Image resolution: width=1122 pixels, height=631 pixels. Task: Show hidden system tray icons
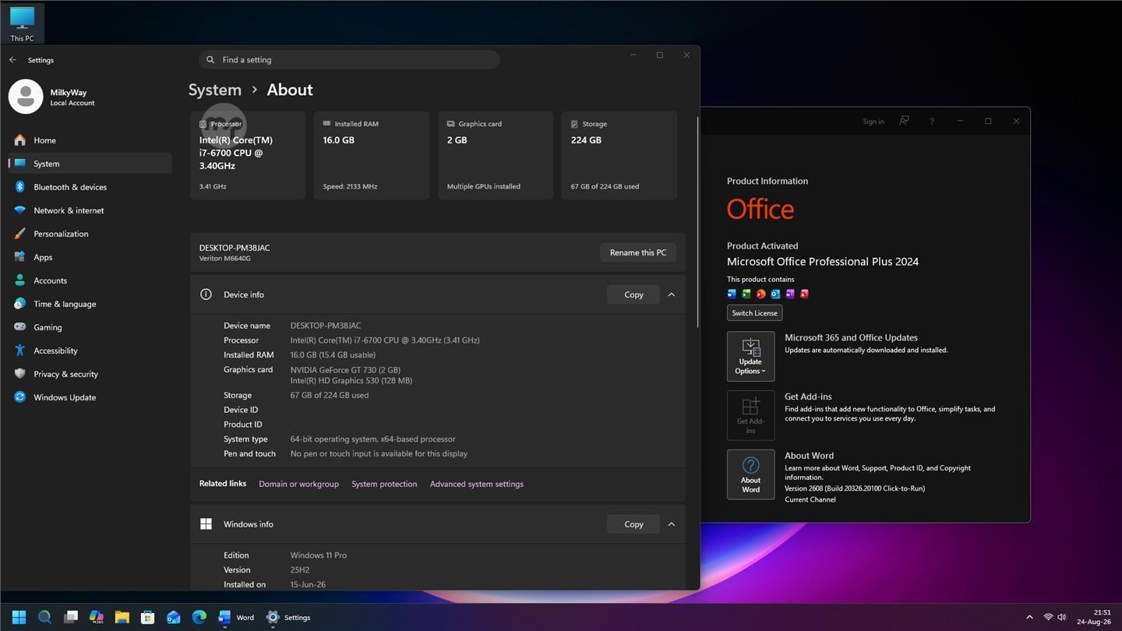click(x=1029, y=617)
